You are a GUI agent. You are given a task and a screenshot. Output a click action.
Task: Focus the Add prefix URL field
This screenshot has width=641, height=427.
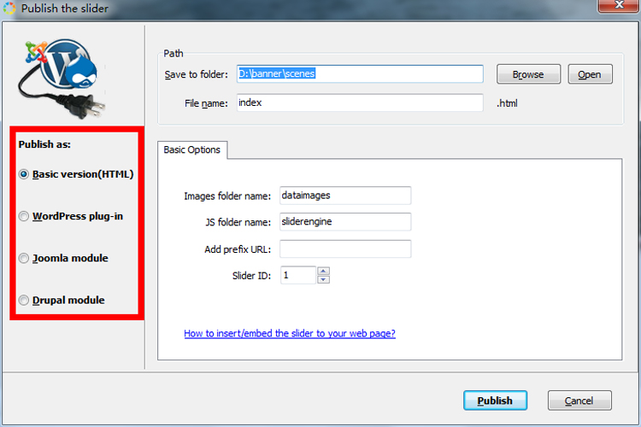tap(345, 249)
